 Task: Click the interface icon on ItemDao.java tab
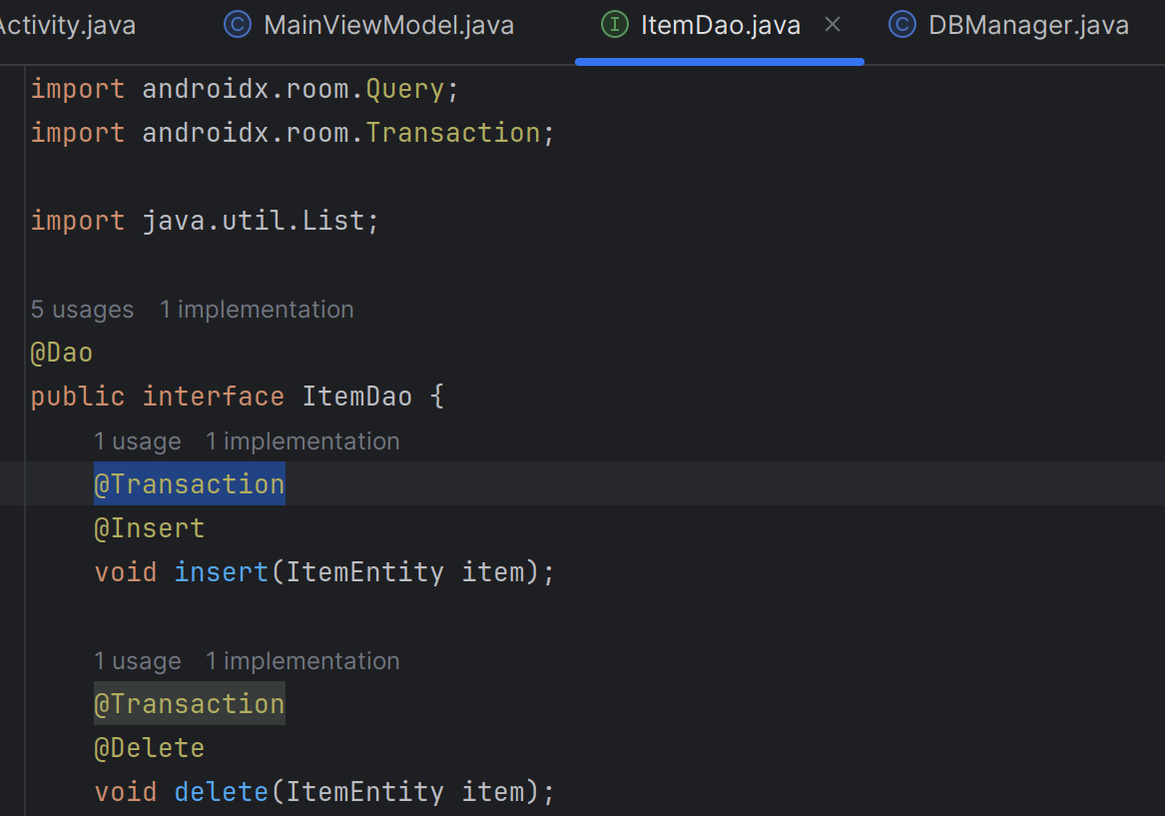click(614, 25)
